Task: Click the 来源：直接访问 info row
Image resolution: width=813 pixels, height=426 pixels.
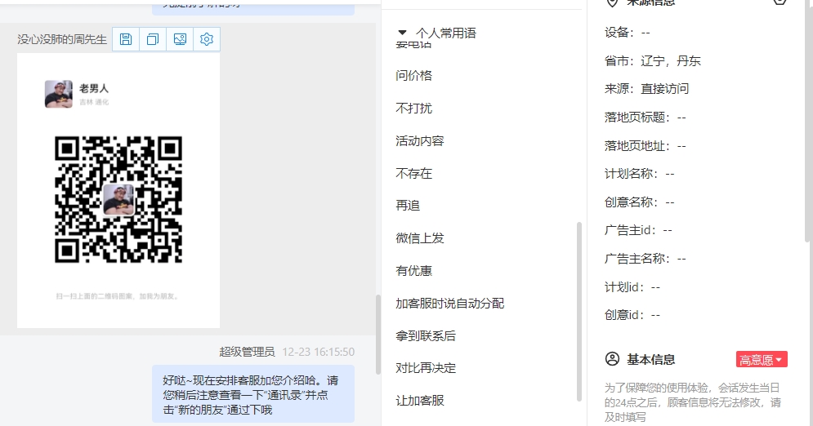Action: point(646,89)
